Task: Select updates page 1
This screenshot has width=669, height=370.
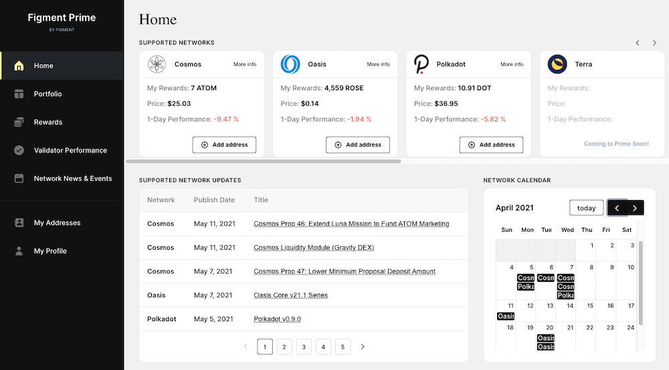Action: pos(265,347)
